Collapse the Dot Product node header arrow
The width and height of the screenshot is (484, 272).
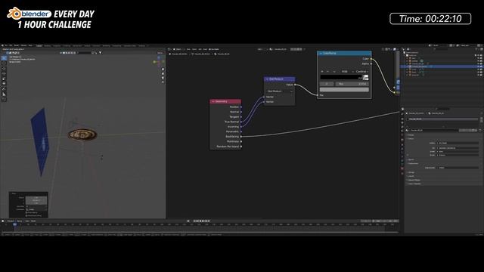pos(267,79)
